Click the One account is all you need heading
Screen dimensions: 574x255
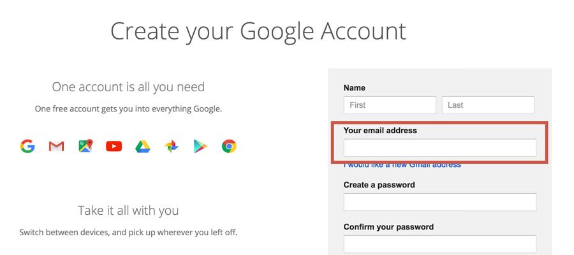click(128, 87)
